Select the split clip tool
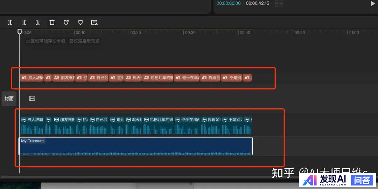This screenshot has height=189, width=378. [10, 22]
